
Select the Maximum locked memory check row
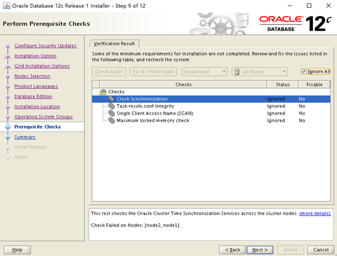coord(211,120)
